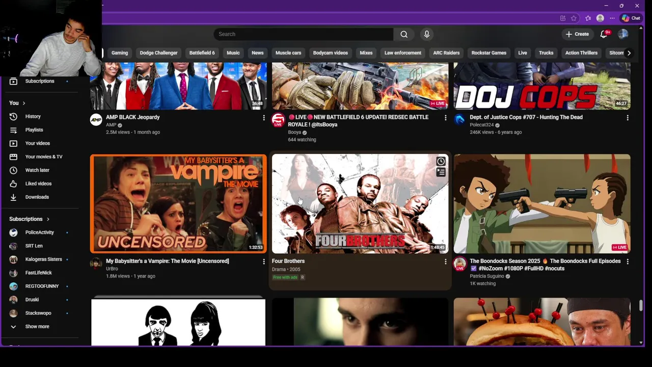Select the ARC Raiders chip
The width and height of the screenshot is (652, 367).
(x=446, y=53)
